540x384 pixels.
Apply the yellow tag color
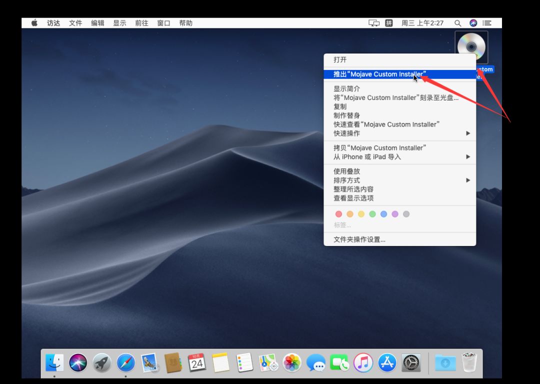361,214
